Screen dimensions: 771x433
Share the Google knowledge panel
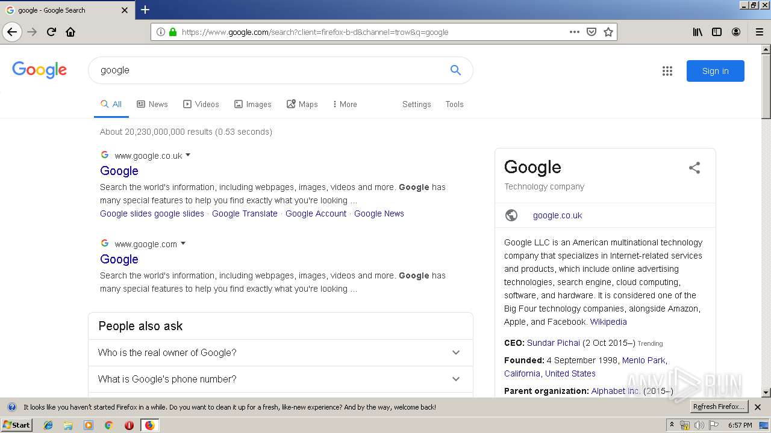695,168
